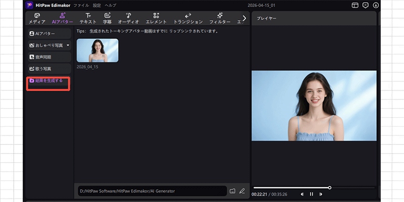Open 結果を生成する in the sidebar
The width and height of the screenshot is (404, 202).
click(48, 81)
